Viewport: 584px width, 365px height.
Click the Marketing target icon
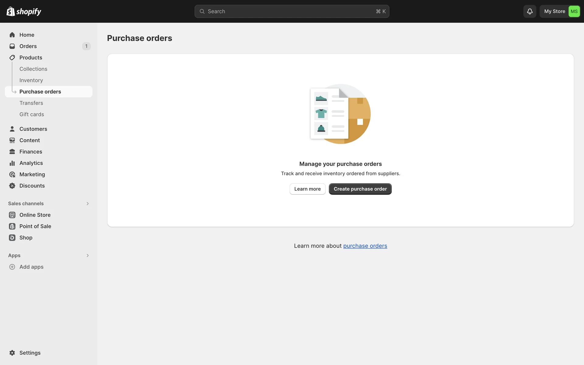[x=12, y=175]
